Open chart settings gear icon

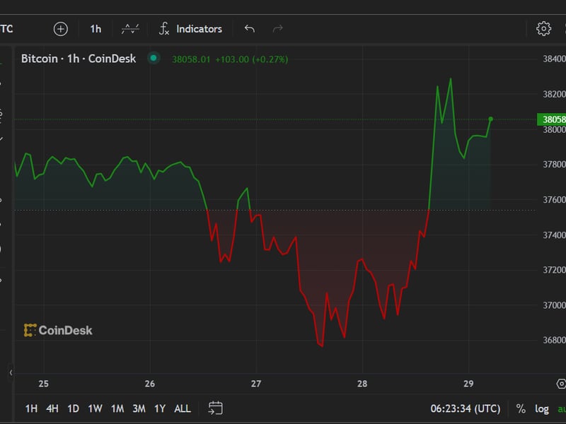point(543,29)
